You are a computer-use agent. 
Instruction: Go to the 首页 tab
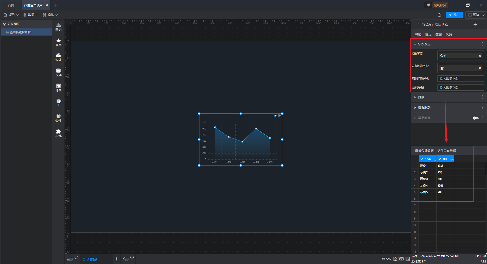[11, 5]
